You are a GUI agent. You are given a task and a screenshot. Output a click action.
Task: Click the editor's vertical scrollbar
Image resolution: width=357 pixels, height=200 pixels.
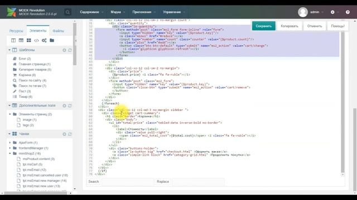(x=343, y=102)
